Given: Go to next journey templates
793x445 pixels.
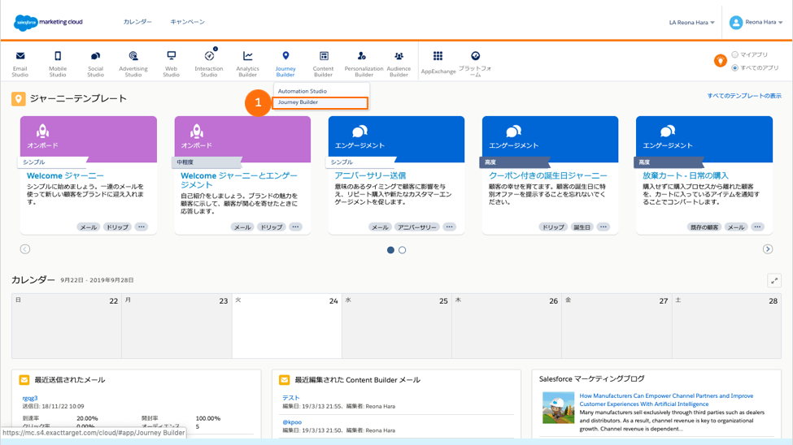Looking at the screenshot, I should [x=768, y=249].
